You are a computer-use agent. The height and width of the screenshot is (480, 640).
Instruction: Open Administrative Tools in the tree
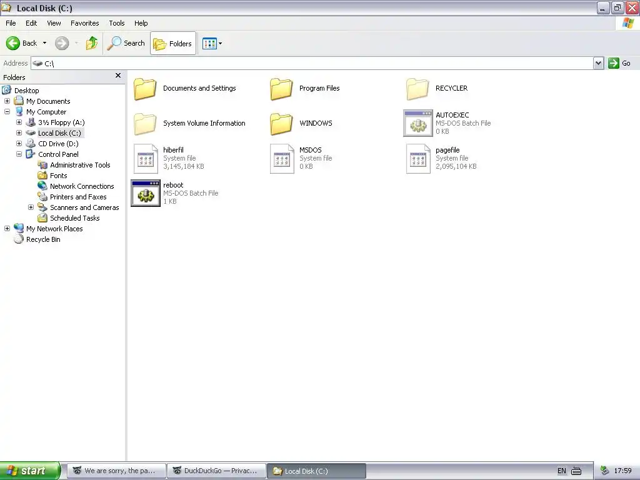pyautogui.click(x=80, y=165)
